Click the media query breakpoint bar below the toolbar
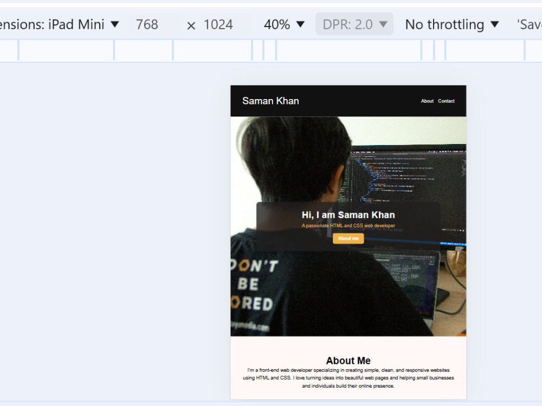The width and height of the screenshot is (542, 406). [271, 50]
